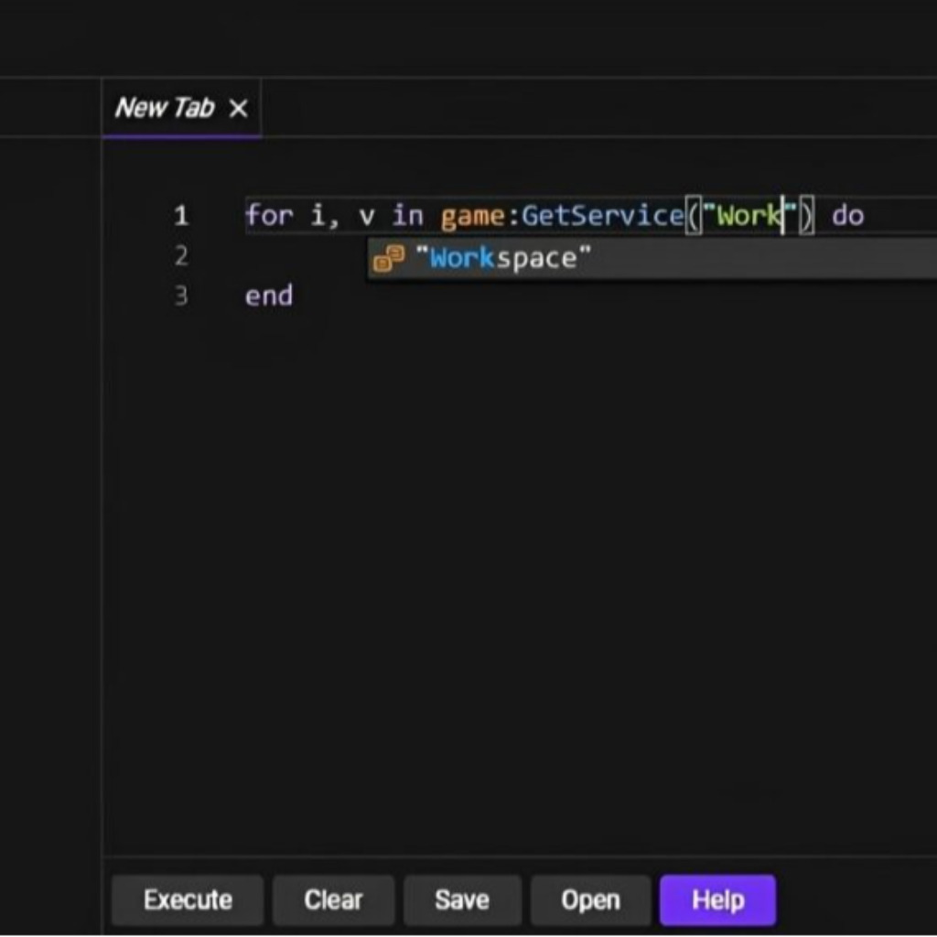The image size is (937, 937).
Task: Save the current script
Action: click(461, 900)
